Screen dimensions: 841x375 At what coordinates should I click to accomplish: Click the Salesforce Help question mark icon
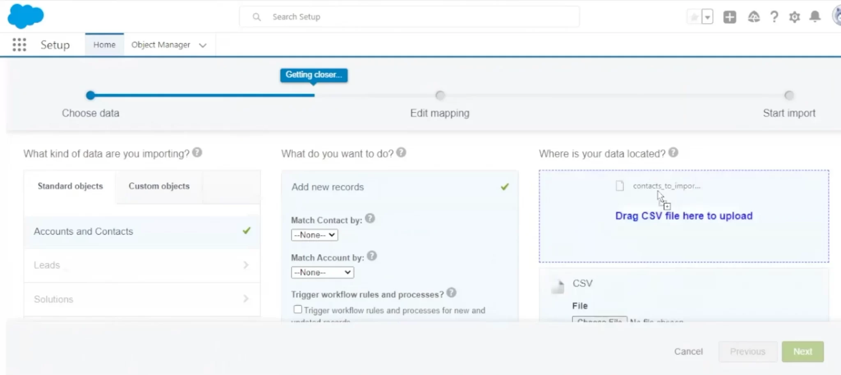[774, 17]
